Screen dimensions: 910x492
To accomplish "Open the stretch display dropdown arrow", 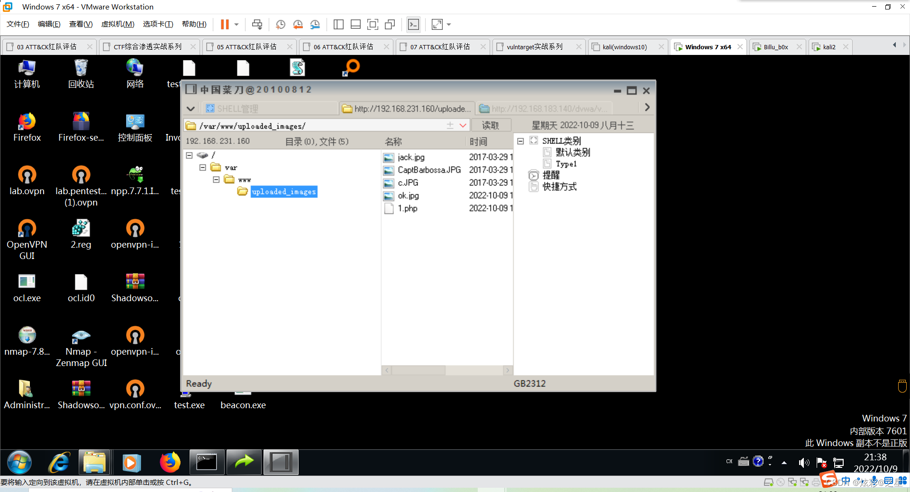I will [x=449, y=24].
